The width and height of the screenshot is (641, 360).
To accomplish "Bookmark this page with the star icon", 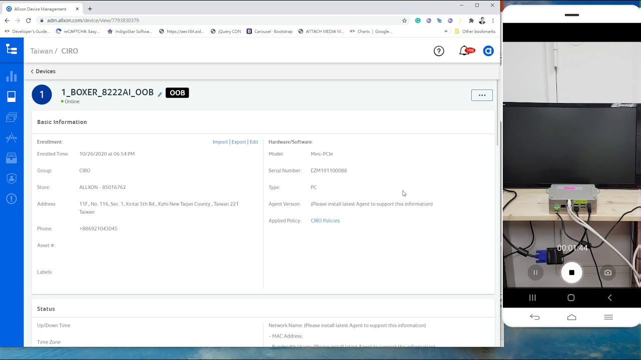I will click(404, 20).
